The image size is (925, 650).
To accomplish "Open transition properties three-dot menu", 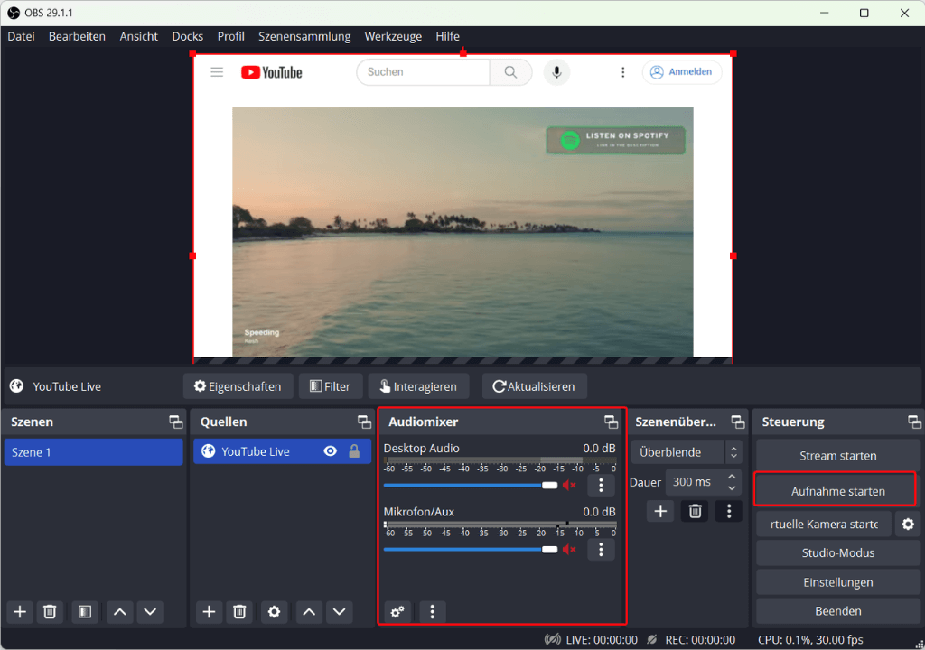I will point(729,511).
